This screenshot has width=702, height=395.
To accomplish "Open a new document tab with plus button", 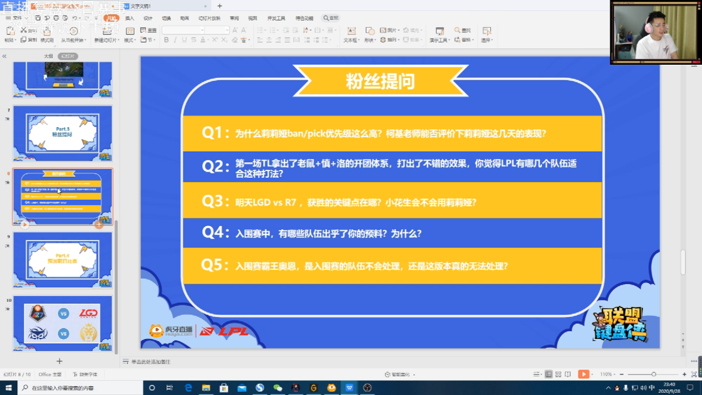I will click(x=219, y=6).
